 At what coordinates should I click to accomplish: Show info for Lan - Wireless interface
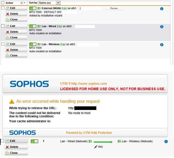[162, 45]
